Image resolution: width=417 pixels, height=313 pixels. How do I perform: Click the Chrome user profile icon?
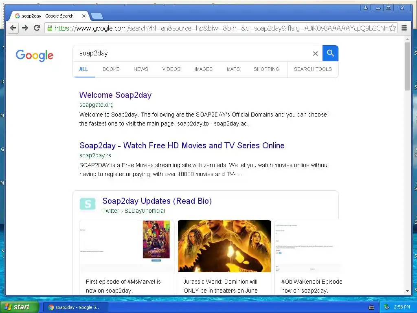(x=366, y=8)
